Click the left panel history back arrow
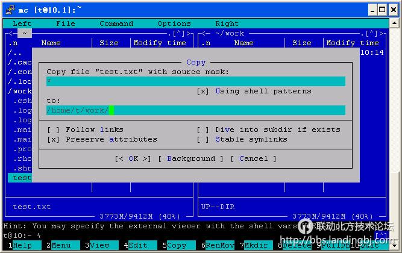This screenshot has width=402, height=253. point(10,34)
